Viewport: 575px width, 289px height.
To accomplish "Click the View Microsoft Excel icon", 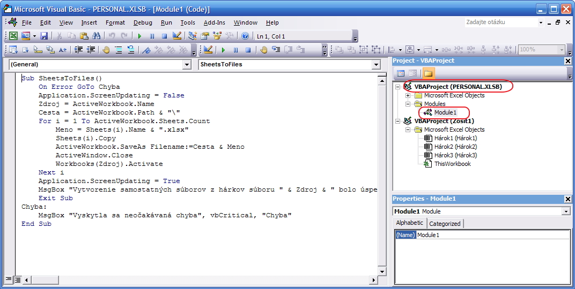I will pyautogui.click(x=13, y=36).
